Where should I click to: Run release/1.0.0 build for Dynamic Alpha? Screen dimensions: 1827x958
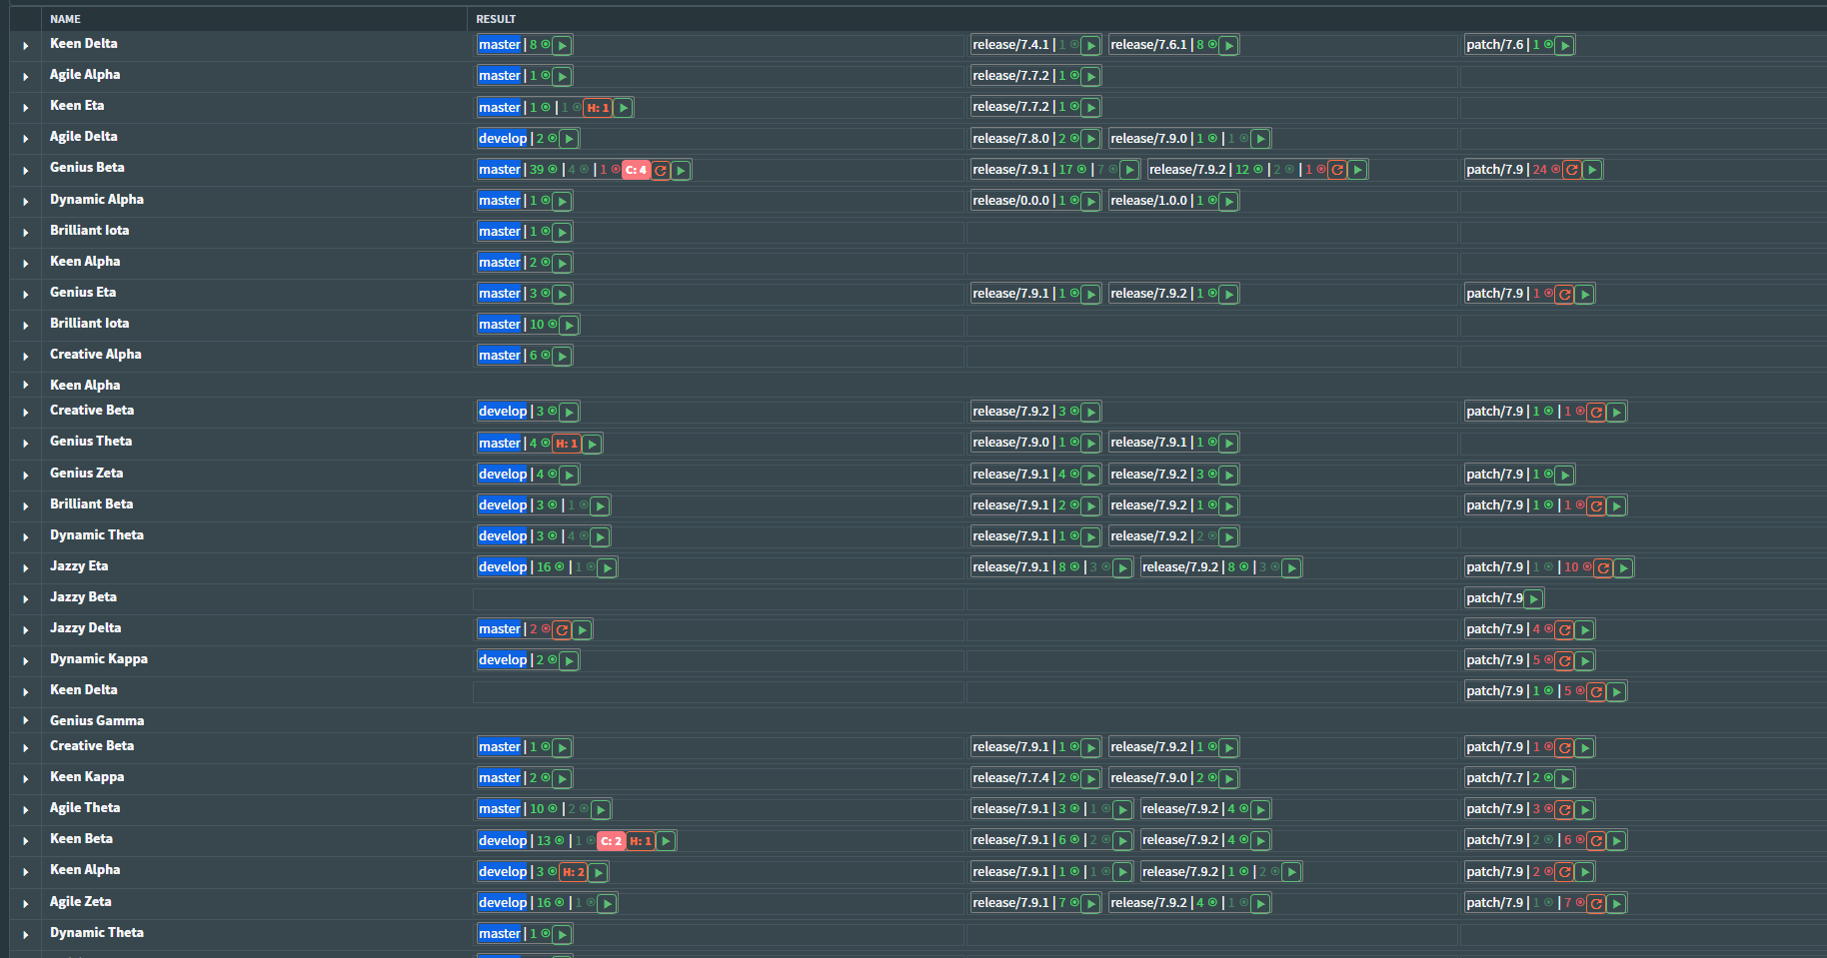tap(1229, 201)
